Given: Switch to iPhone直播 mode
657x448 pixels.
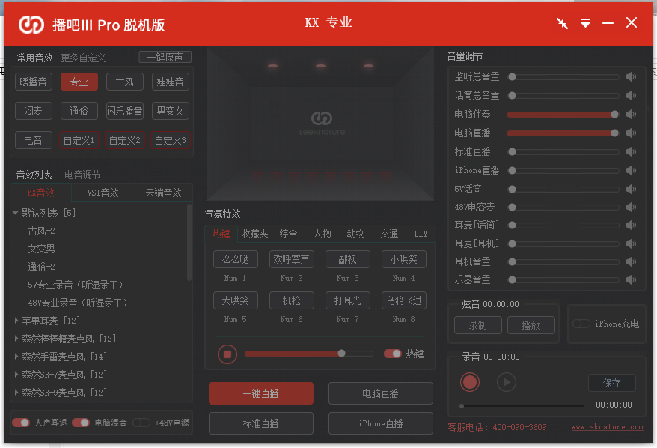Looking at the screenshot, I should click(x=380, y=423).
